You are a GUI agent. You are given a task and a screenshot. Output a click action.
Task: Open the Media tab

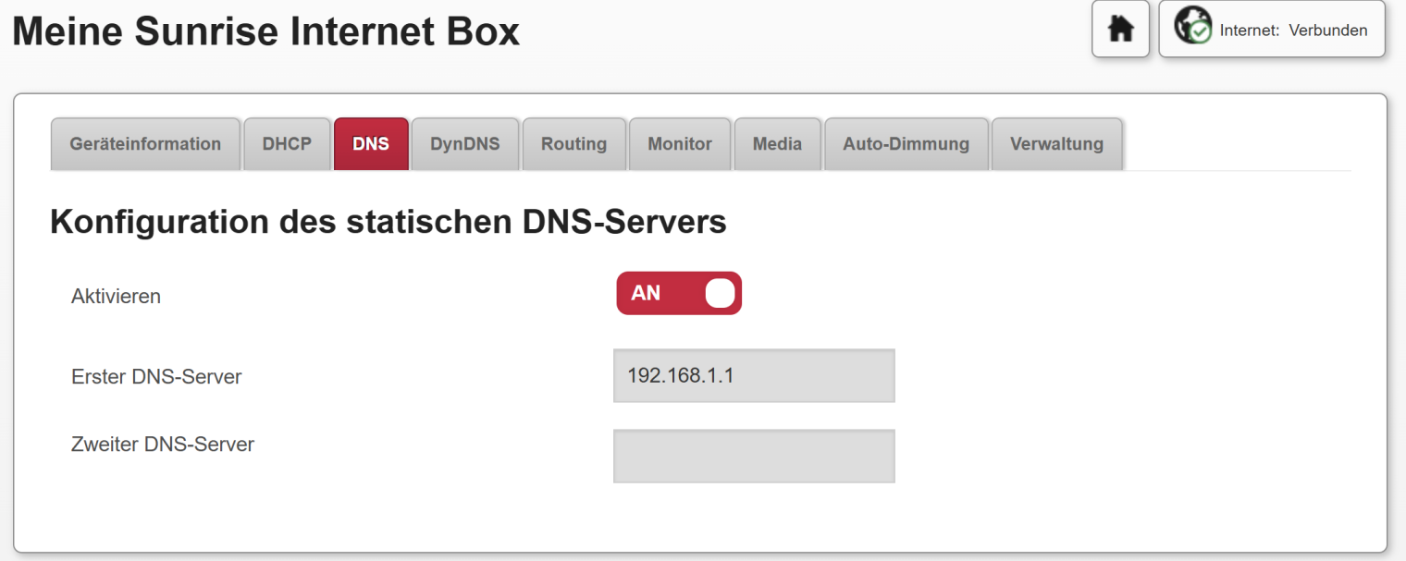[x=777, y=144]
